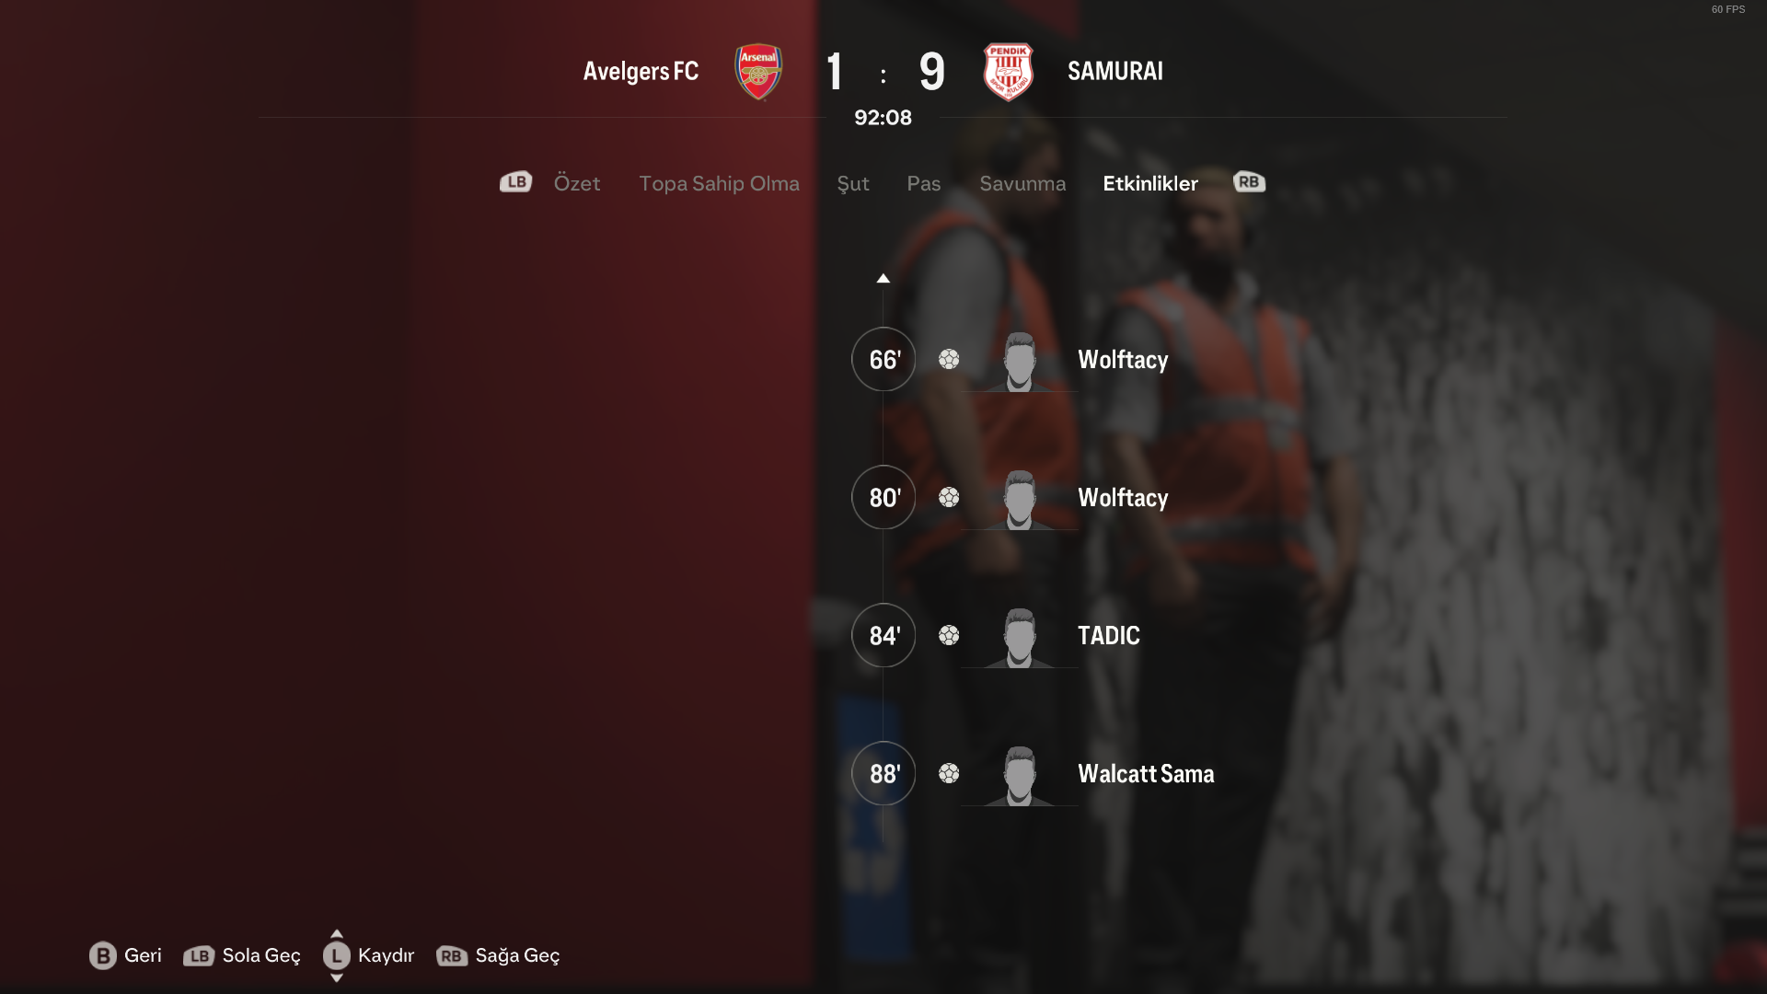Select Walcatt Sama player avatar

(1020, 775)
